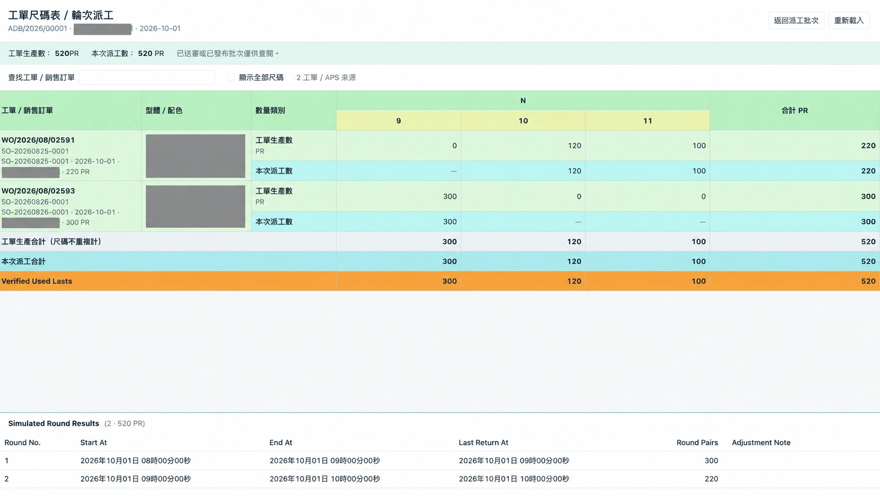Click the Verified Used Lasts row label
This screenshot has height=498, width=880.
37,281
